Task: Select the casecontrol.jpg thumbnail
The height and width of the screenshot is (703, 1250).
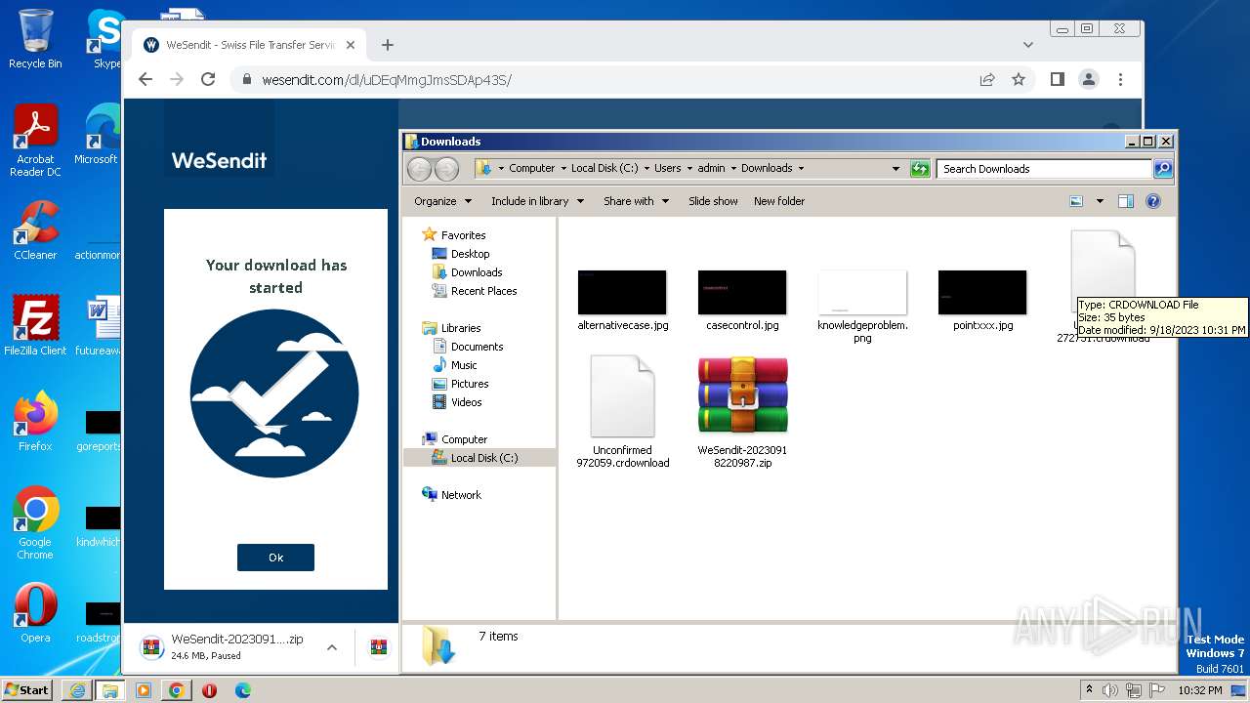Action: (x=742, y=293)
